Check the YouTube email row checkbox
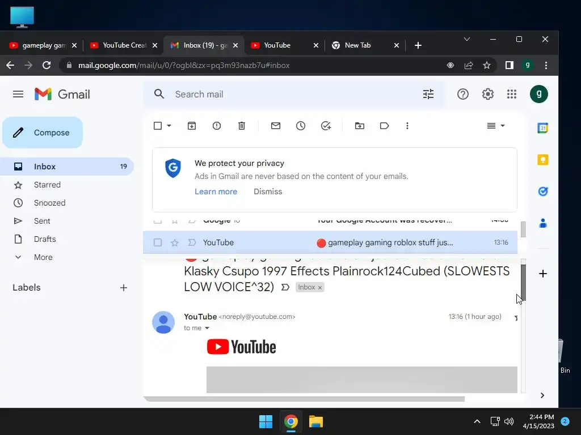Image resolution: width=581 pixels, height=435 pixels. [158, 242]
